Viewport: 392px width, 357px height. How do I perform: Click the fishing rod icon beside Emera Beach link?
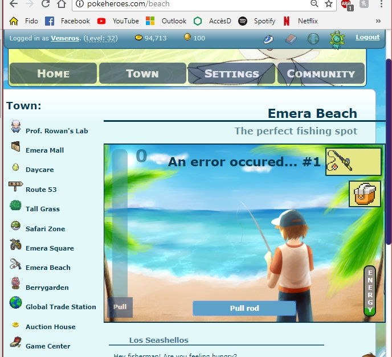point(15,264)
